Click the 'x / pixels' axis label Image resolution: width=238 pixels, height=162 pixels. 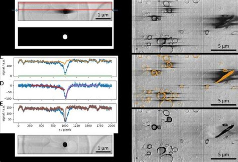click(65, 130)
